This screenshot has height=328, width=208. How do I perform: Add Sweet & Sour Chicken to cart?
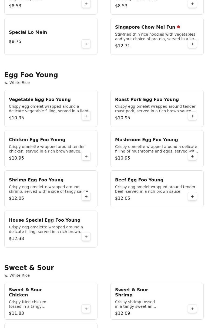pyautogui.click(x=86, y=309)
